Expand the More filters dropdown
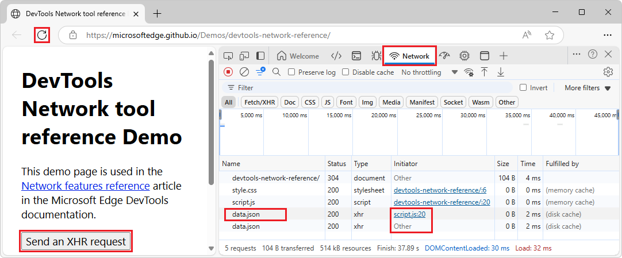 [588, 88]
